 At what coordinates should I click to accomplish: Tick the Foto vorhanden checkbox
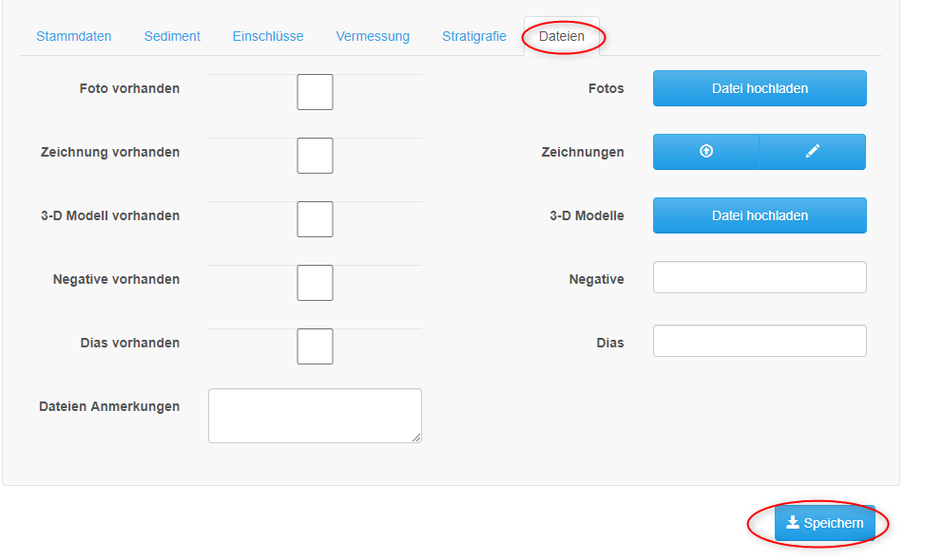316,92
